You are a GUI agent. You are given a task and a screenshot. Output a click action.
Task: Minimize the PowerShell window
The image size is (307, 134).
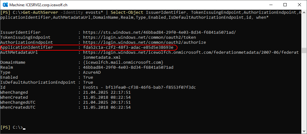coord(272,5)
